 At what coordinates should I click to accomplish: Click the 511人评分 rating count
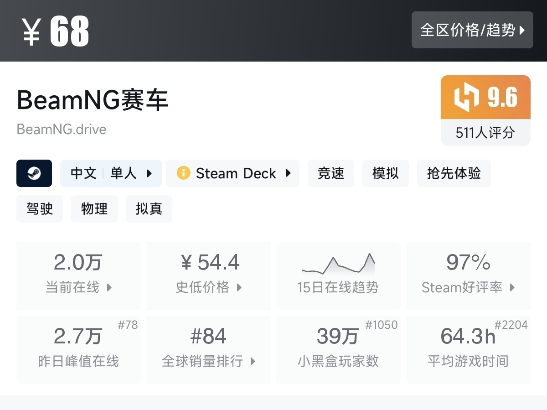tap(485, 133)
